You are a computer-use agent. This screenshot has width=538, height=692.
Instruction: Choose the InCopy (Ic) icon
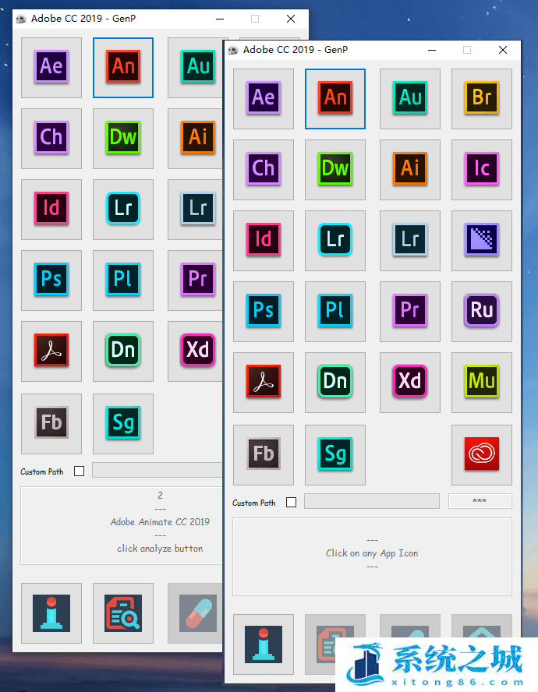[481, 169]
